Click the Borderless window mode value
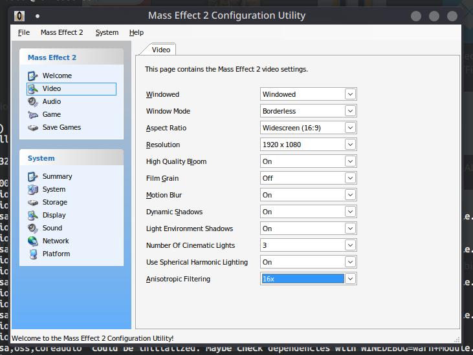Screen dimensions: 473x355 click(279, 111)
